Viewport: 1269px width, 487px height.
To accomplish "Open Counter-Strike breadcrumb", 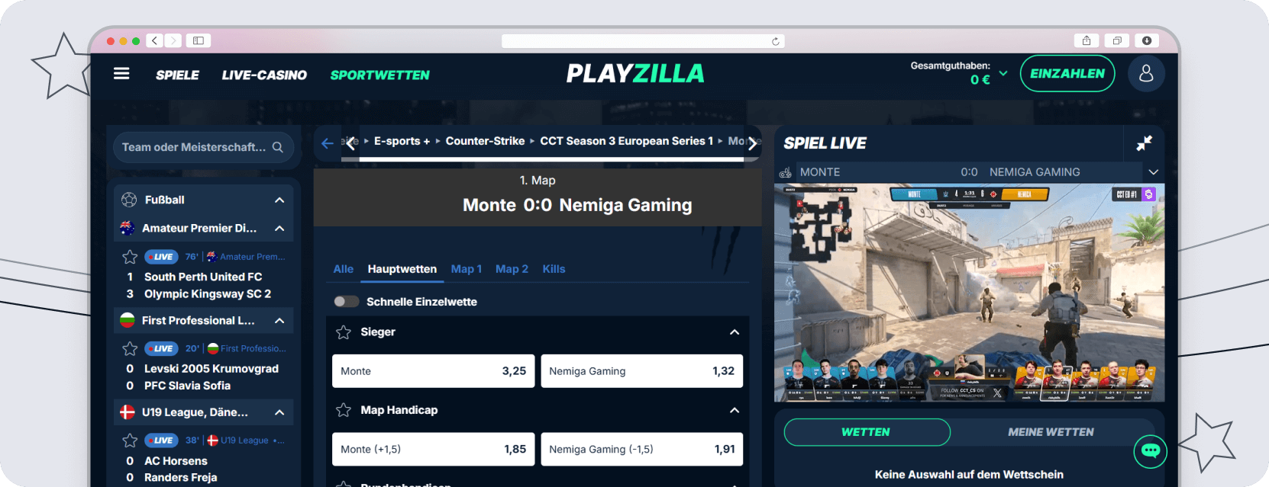I will click(x=485, y=141).
